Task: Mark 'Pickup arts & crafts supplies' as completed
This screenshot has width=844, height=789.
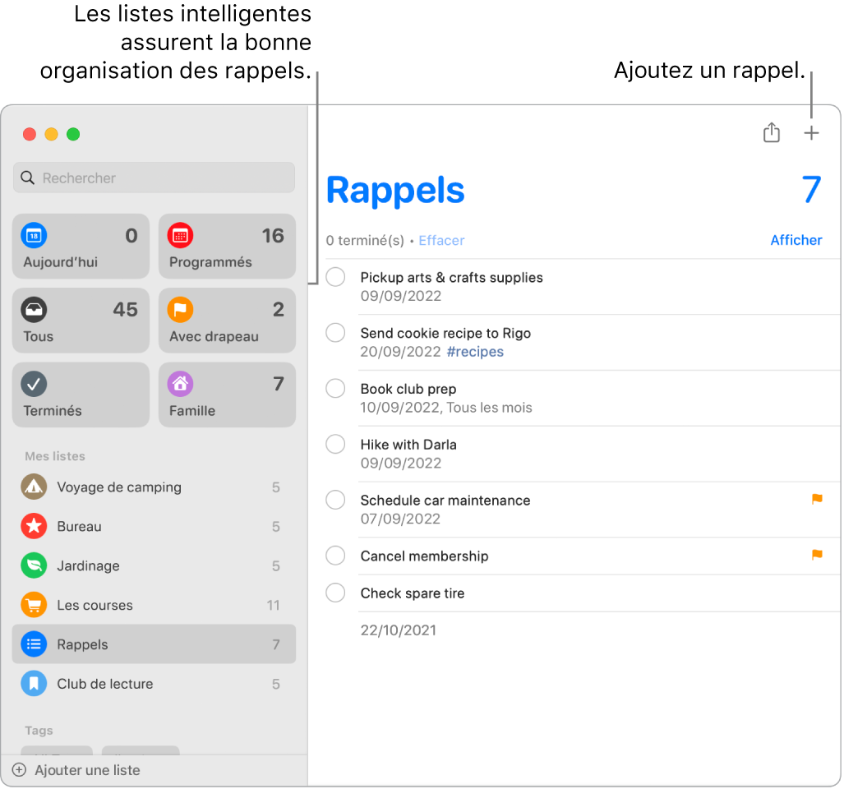Action: click(x=334, y=277)
